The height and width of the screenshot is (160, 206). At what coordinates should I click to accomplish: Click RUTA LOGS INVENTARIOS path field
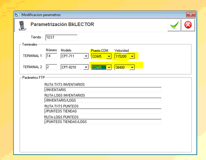point(103,100)
